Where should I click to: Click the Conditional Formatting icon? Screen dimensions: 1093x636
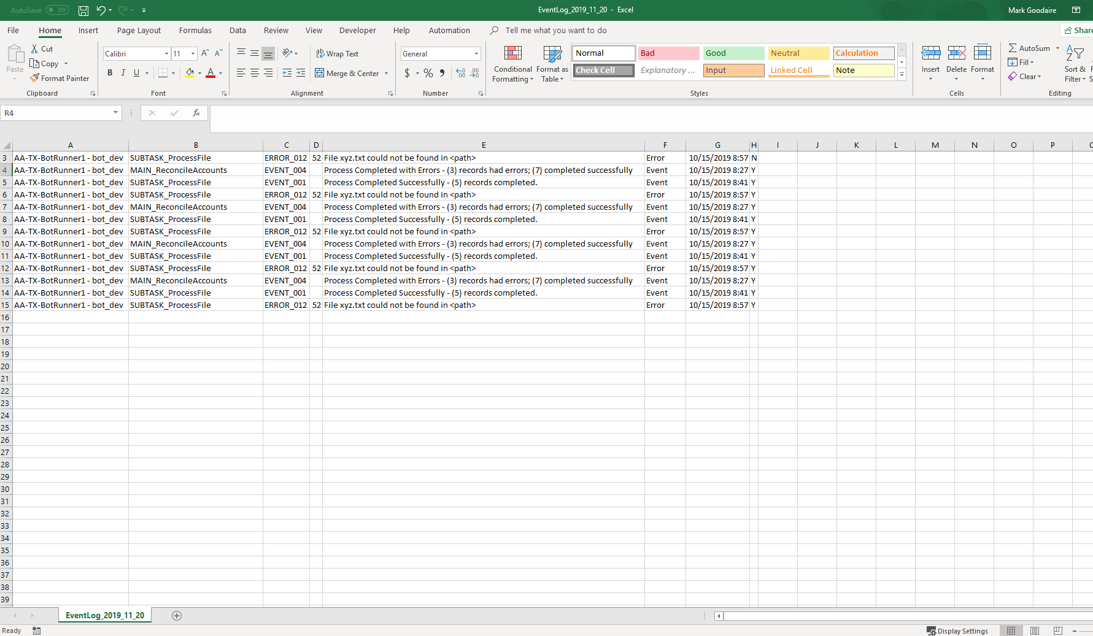tap(512, 53)
